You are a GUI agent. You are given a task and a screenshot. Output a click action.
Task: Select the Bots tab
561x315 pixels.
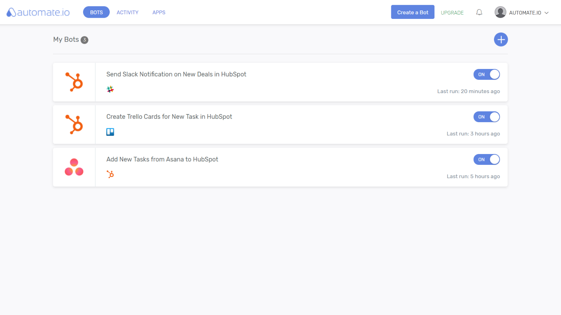tap(96, 12)
